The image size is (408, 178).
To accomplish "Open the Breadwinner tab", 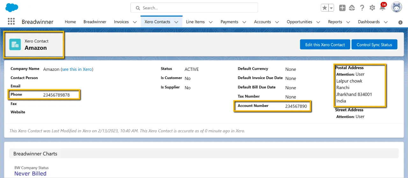I will [x=95, y=22].
